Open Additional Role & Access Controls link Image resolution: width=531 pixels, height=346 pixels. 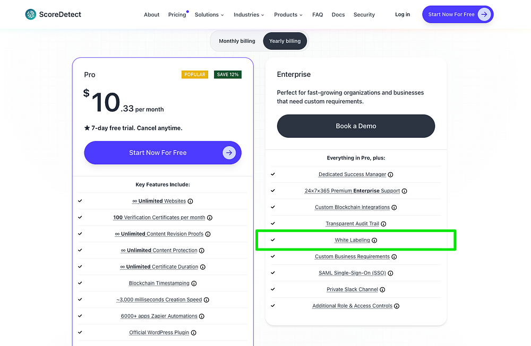352,306
